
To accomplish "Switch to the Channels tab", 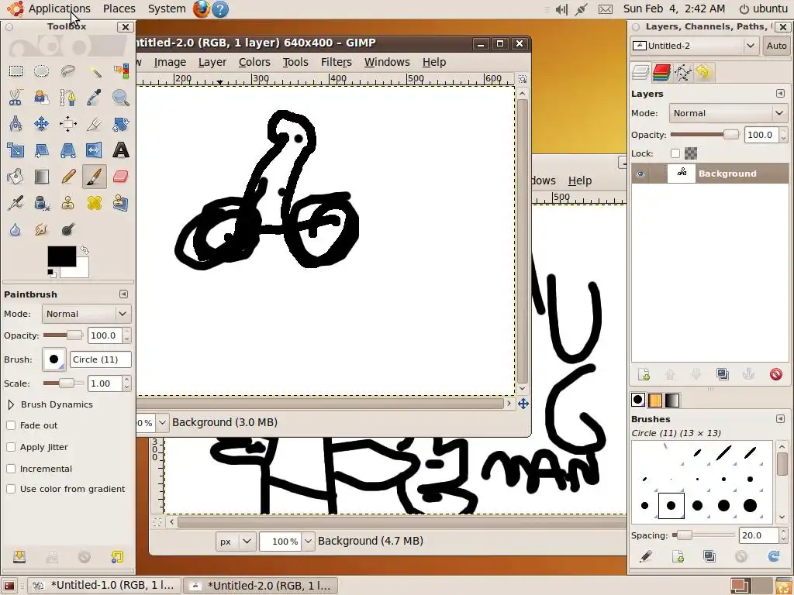I will point(661,72).
